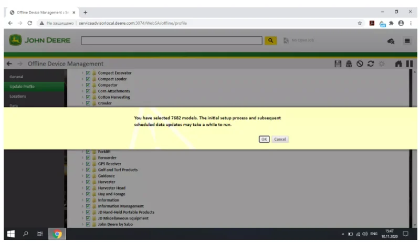420x242 pixels.
Task: Click the cloud disconnected status icon
Action: 391,41
